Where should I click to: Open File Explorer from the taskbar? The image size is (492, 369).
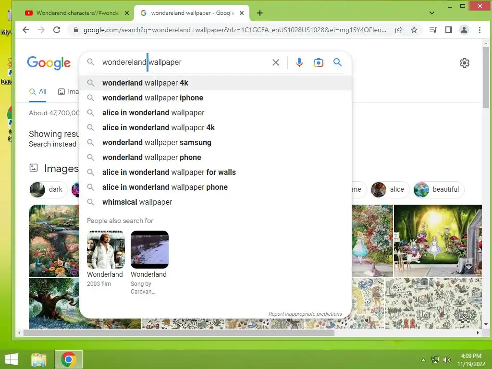click(x=39, y=359)
